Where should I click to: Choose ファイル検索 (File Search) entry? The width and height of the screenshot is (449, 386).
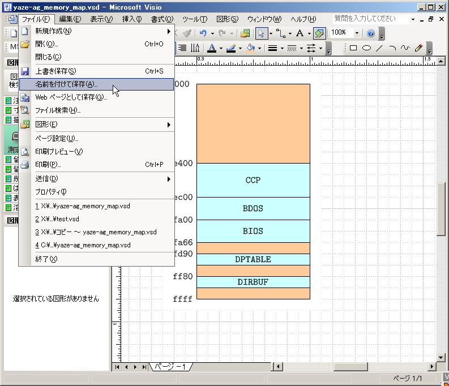96,110
